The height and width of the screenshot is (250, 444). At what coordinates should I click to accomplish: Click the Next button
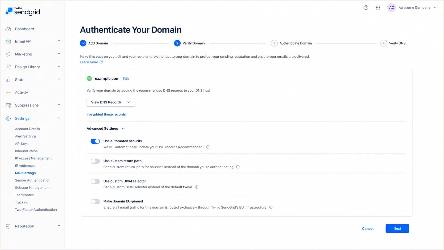coord(397,229)
